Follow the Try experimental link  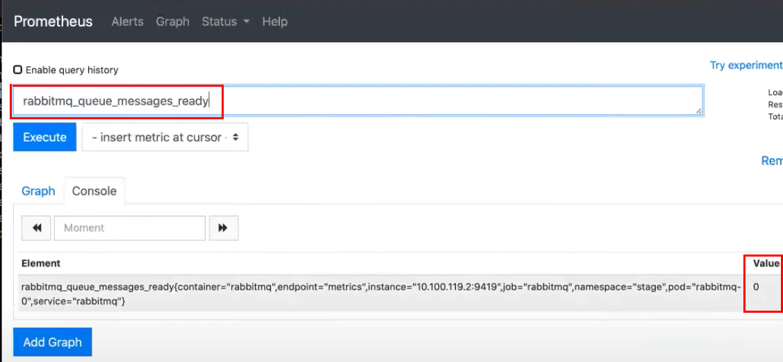pyautogui.click(x=745, y=65)
